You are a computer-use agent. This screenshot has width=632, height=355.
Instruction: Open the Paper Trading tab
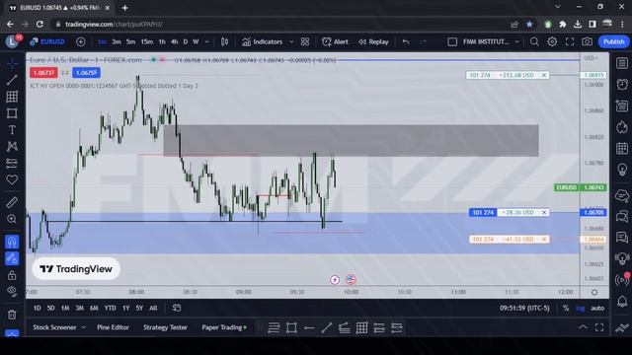[x=224, y=327]
